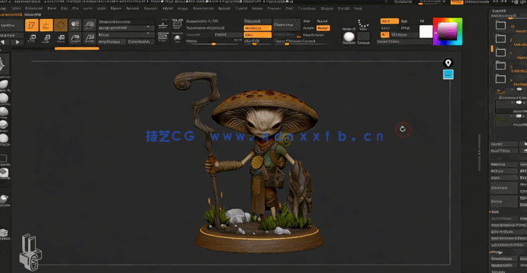This screenshot has height=273, width=527.
Task: Select the white material sphere thumbnail
Action: [x=349, y=37]
